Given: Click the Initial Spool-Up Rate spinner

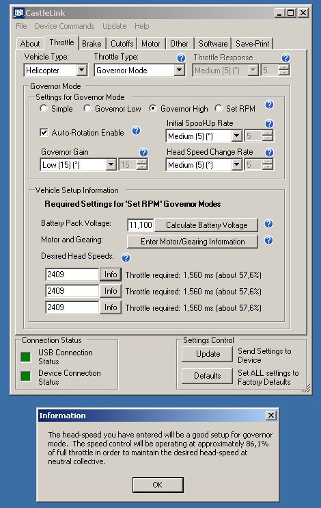Looking at the screenshot, I should click(267, 136).
